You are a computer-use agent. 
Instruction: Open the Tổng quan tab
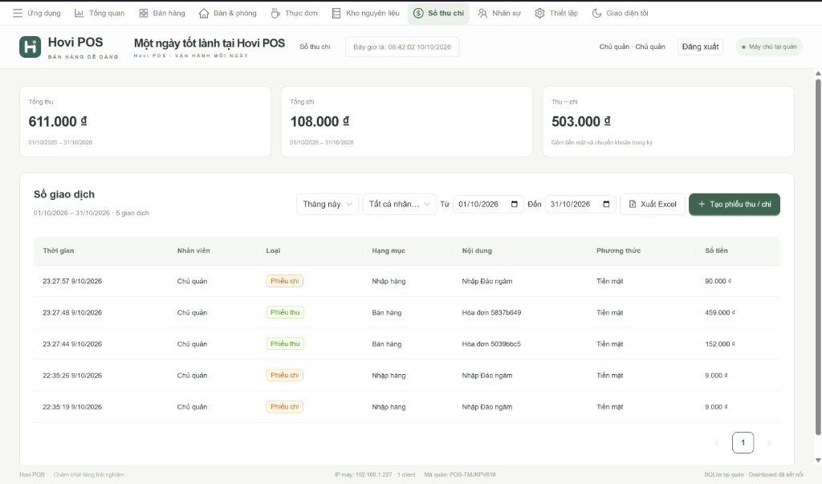100,13
